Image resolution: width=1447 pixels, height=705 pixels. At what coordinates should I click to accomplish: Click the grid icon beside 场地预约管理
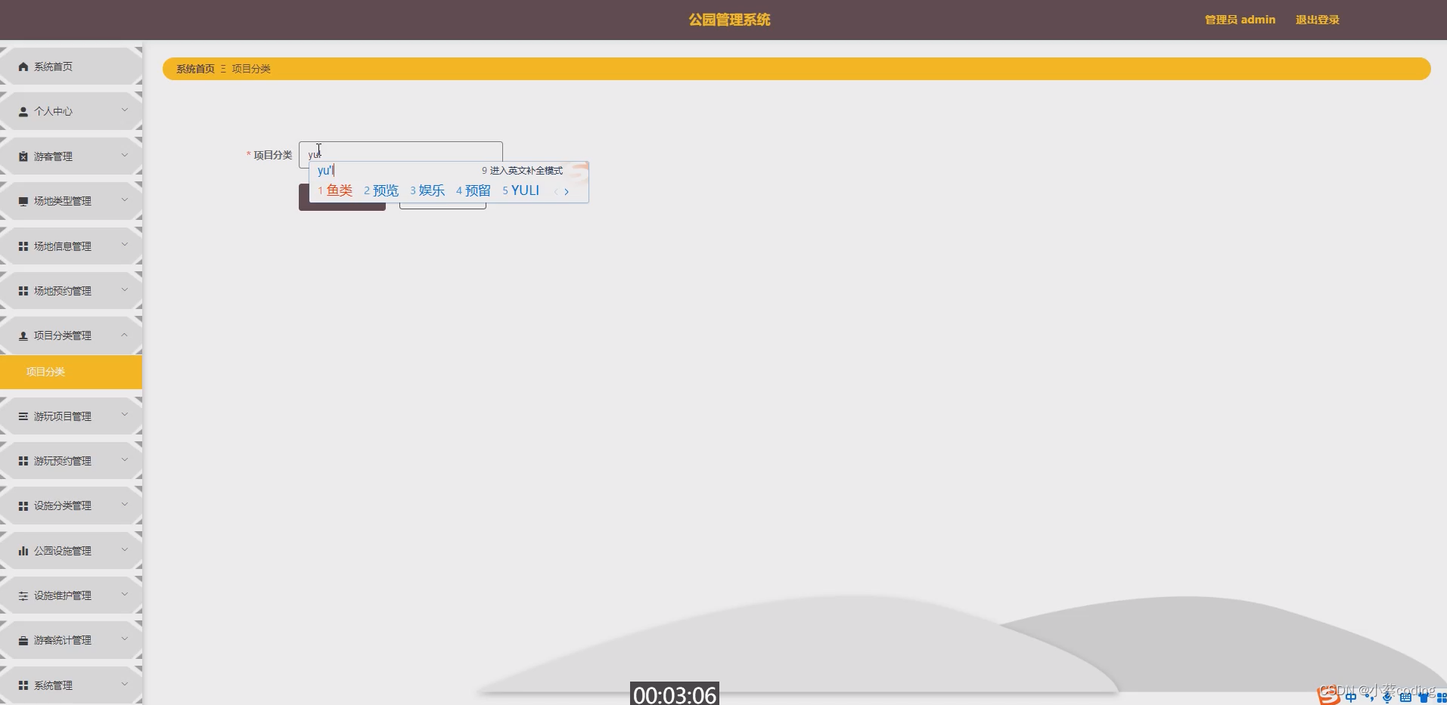pyautogui.click(x=23, y=291)
